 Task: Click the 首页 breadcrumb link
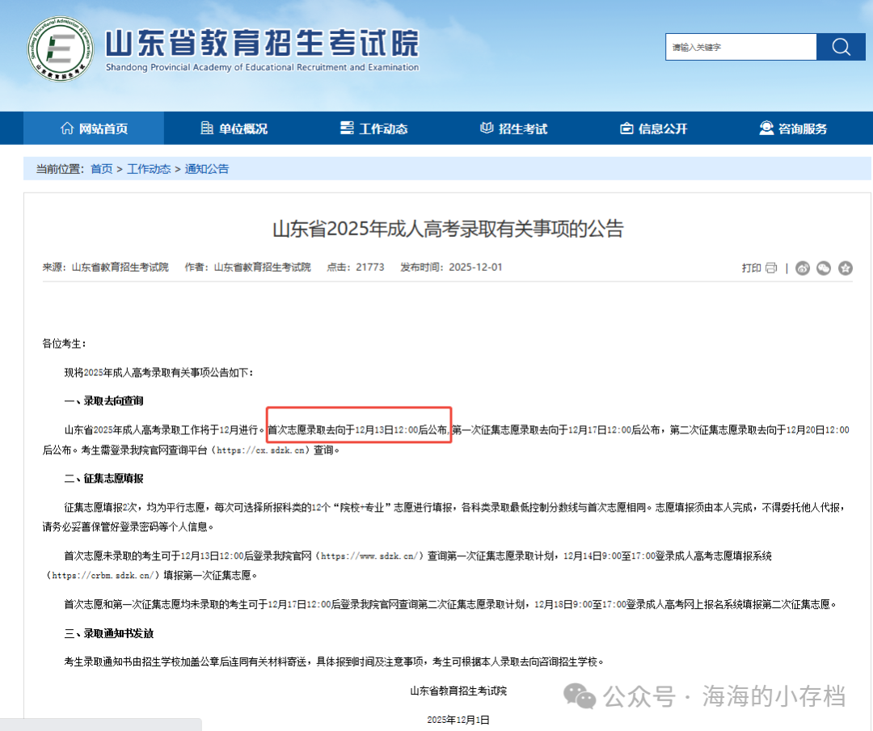(101, 169)
